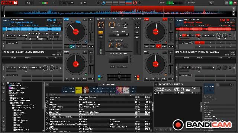Screen dimensions: 238x133
Task: Open VirtualDJ settings gear icon
Action: coord(211,3)
